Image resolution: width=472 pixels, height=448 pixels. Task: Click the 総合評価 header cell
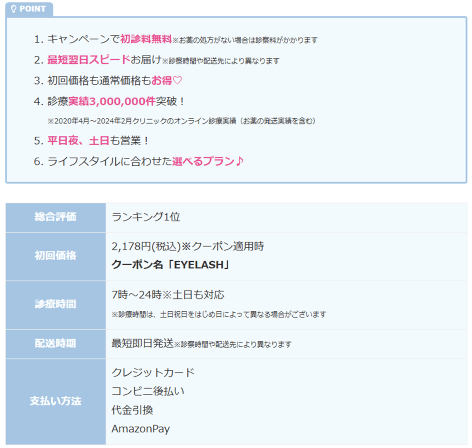tap(55, 217)
